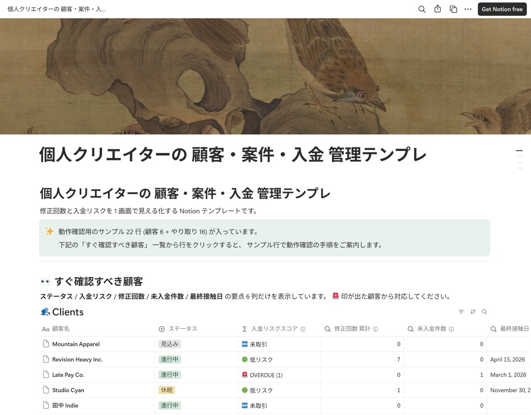Click the すぐ確認すべき顧客 heading
Image resolution: width=531 pixels, height=415 pixels.
tap(99, 281)
